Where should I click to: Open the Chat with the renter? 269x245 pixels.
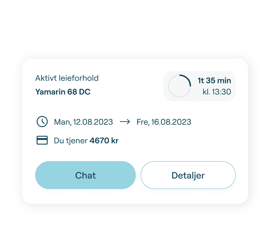pyautogui.click(x=85, y=175)
